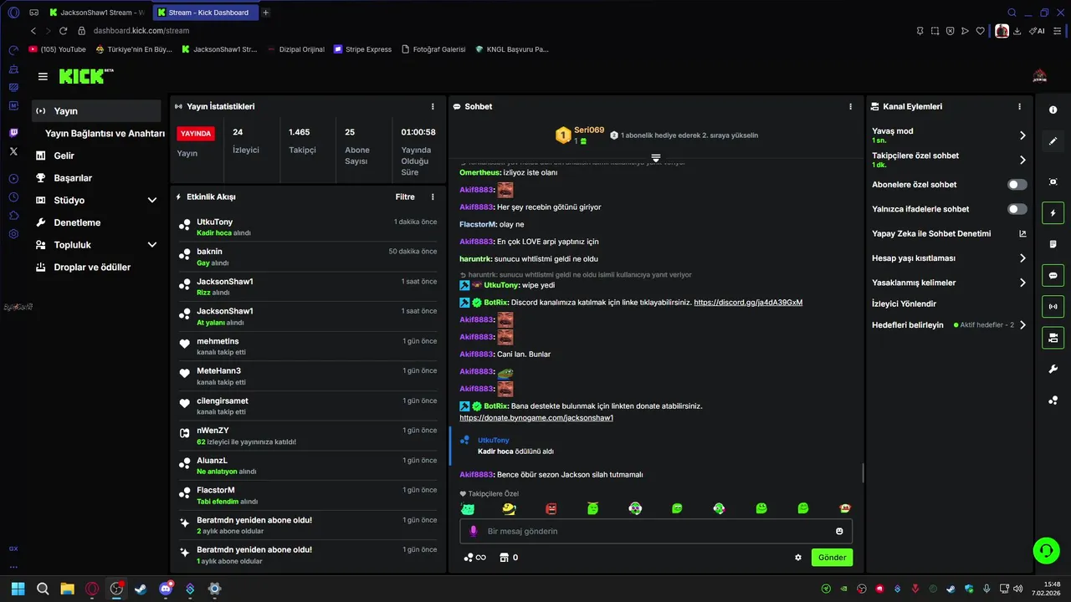The height and width of the screenshot is (602, 1071).
Task: Open the wrench moderation icon in right rail
Action: click(x=1053, y=370)
